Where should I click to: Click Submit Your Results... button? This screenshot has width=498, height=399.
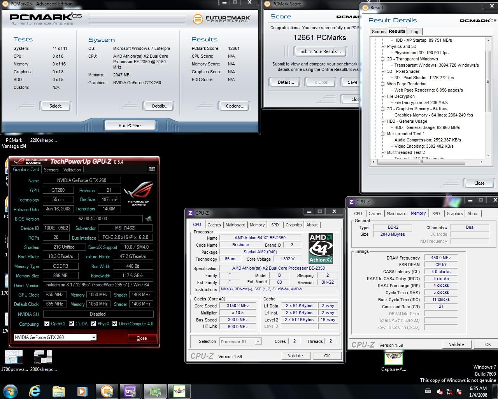pos(321,51)
